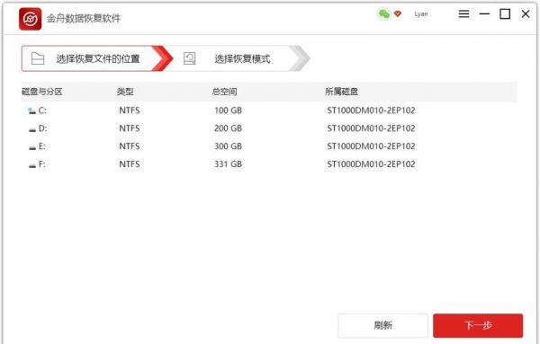
Task: Select the D: partition row
Action: 269,128
